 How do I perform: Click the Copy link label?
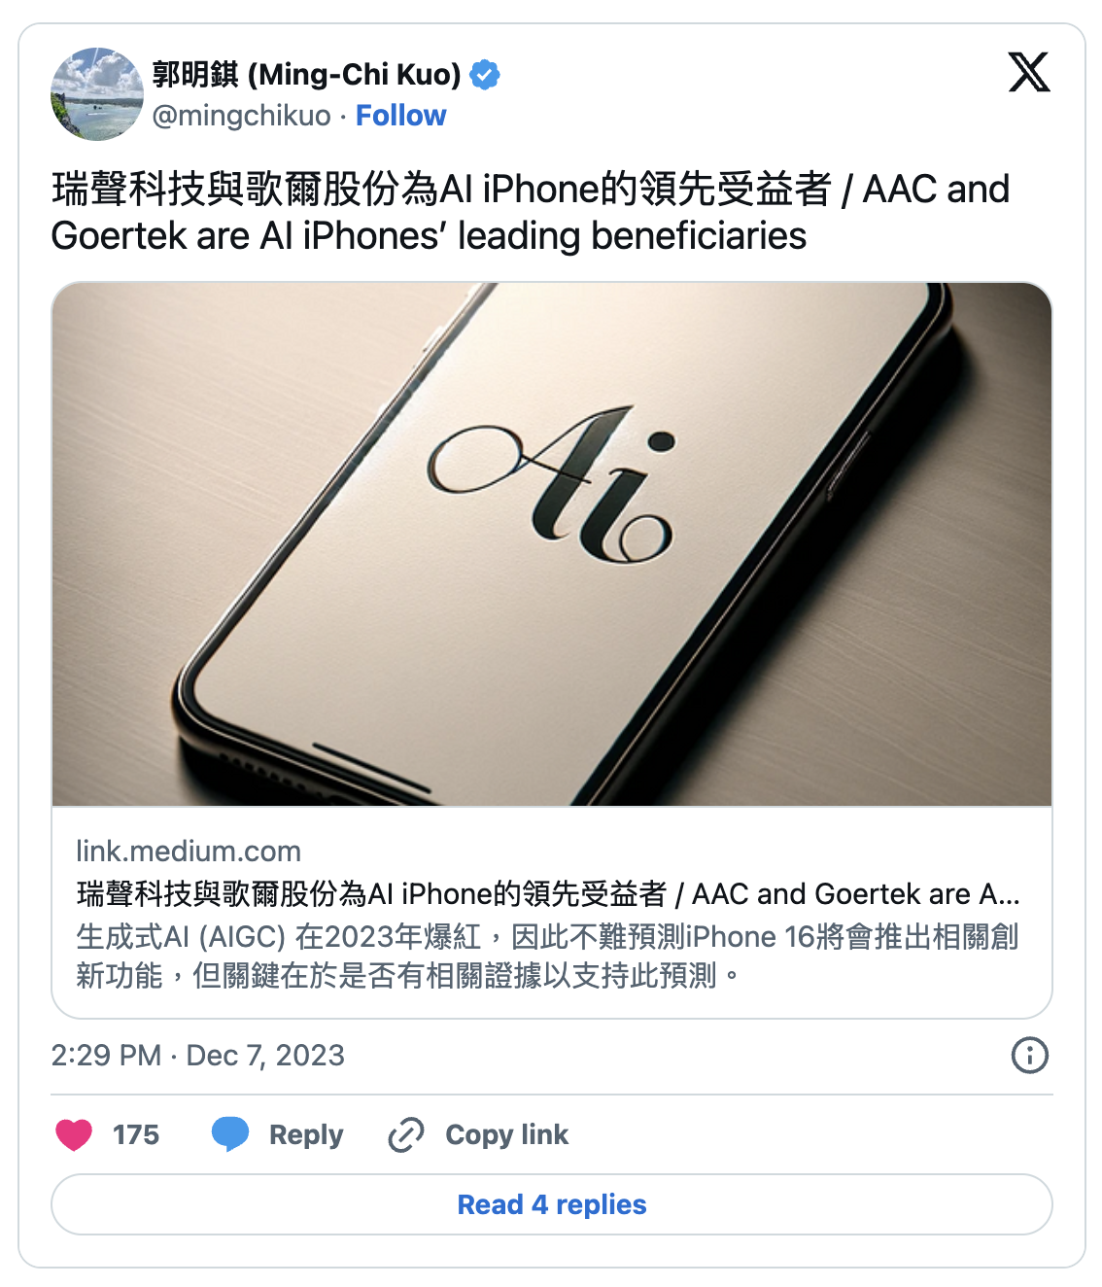[x=507, y=1134]
